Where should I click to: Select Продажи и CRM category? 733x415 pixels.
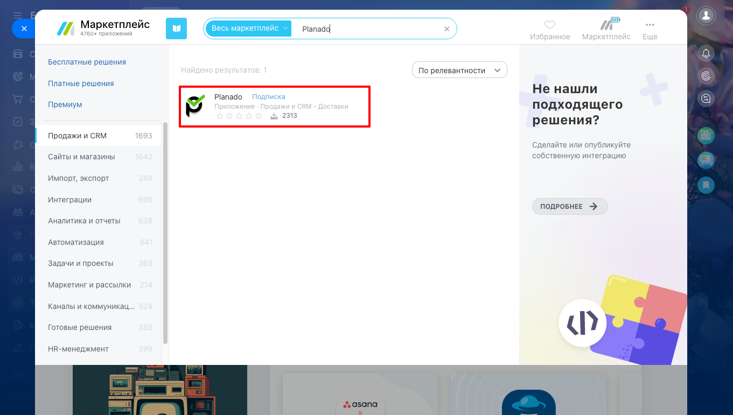98,136
